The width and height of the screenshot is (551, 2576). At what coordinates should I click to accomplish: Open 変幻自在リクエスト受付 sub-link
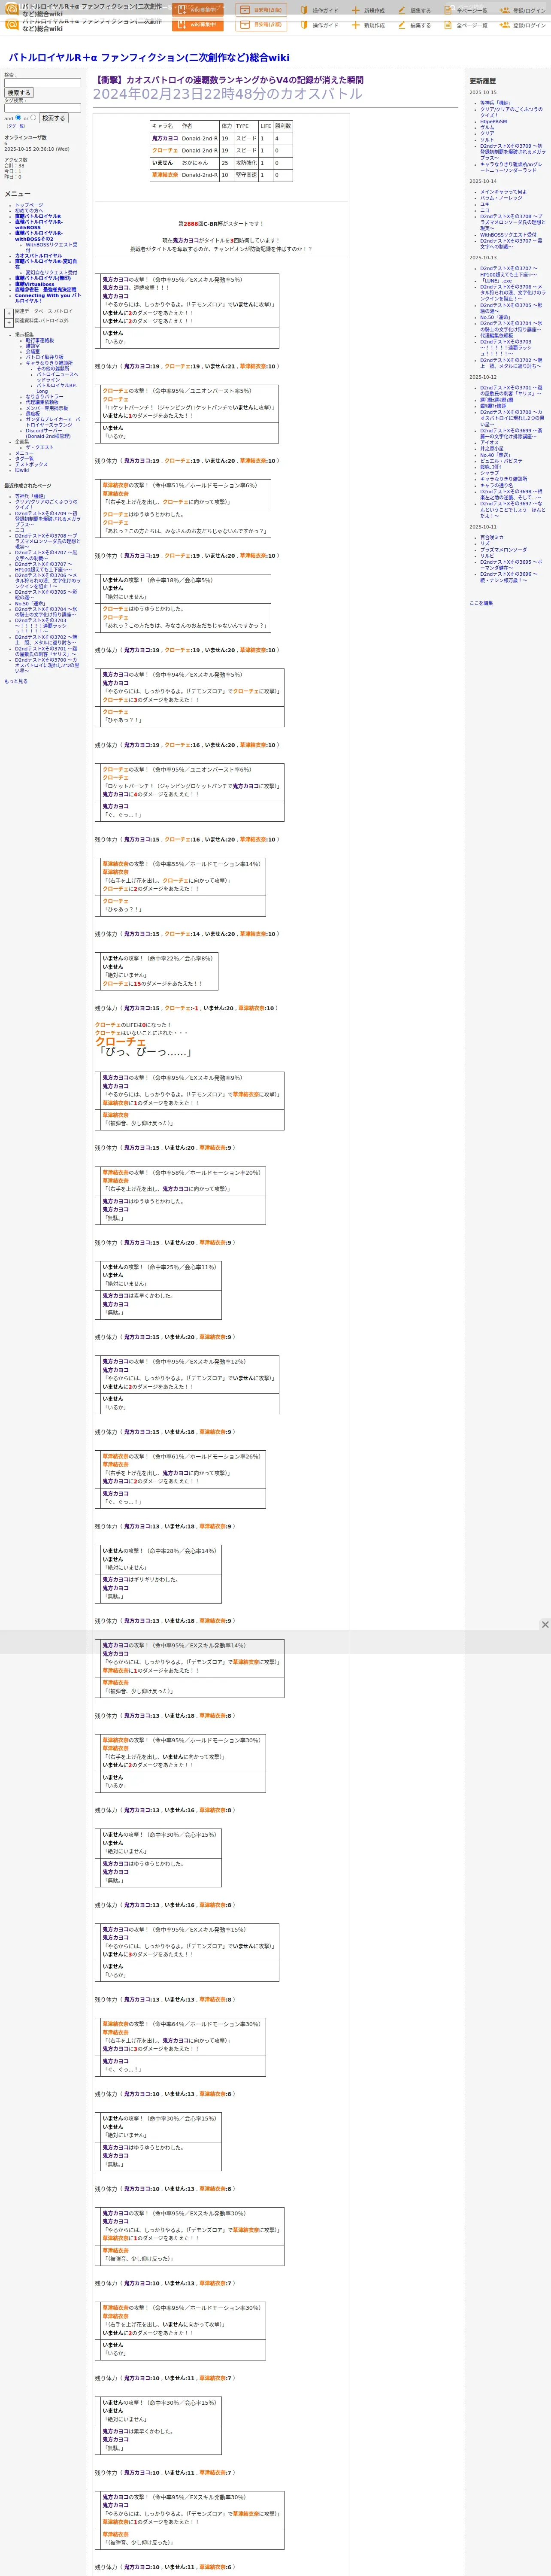[x=51, y=273]
